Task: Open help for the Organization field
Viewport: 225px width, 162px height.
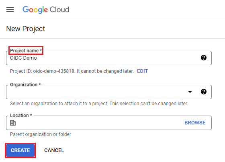Action: [x=204, y=92]
